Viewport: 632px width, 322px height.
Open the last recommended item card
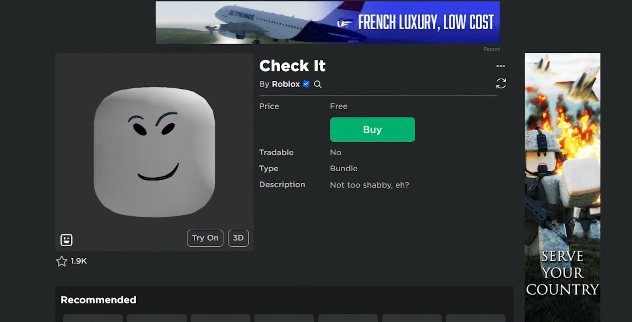(x=475, y=318)
